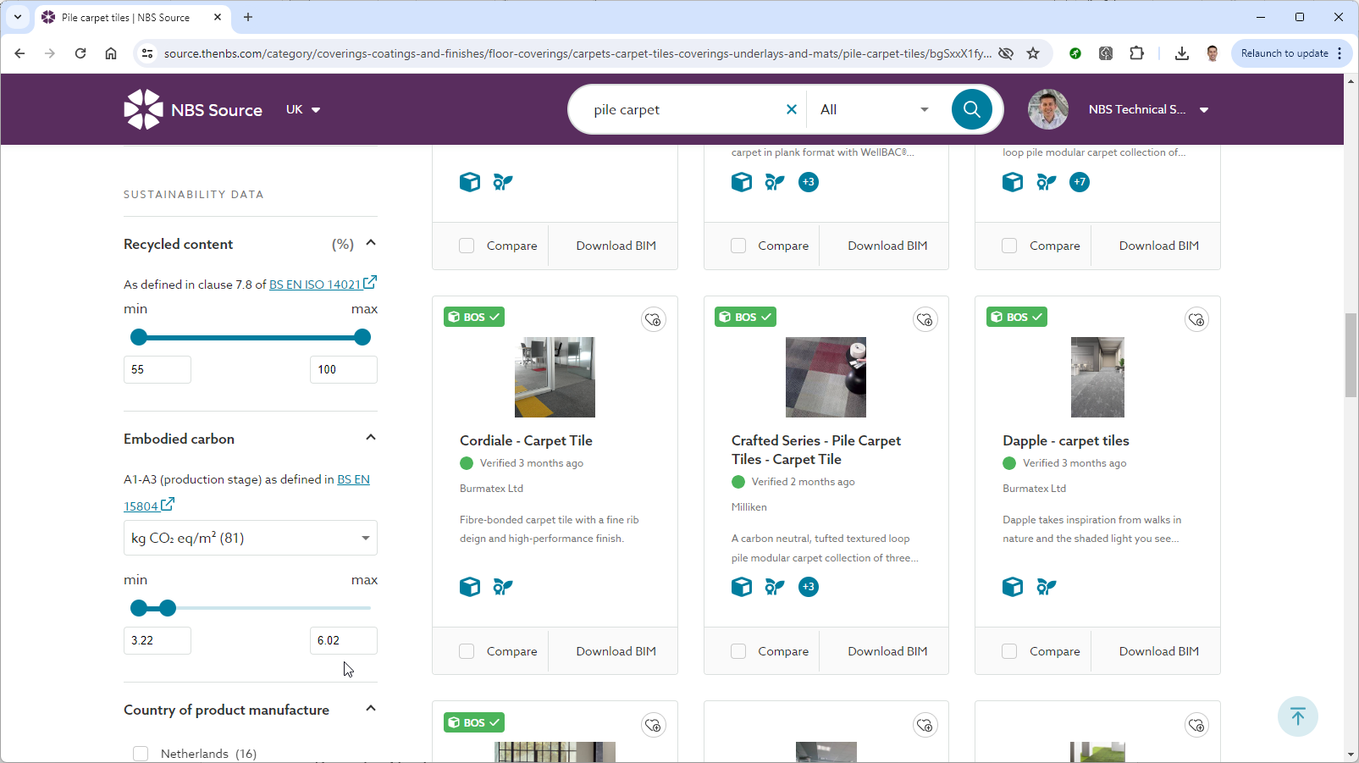Open the UK region dropdown
The height and width of the screenshot is (763, 1359).
[x=303, y=109]
